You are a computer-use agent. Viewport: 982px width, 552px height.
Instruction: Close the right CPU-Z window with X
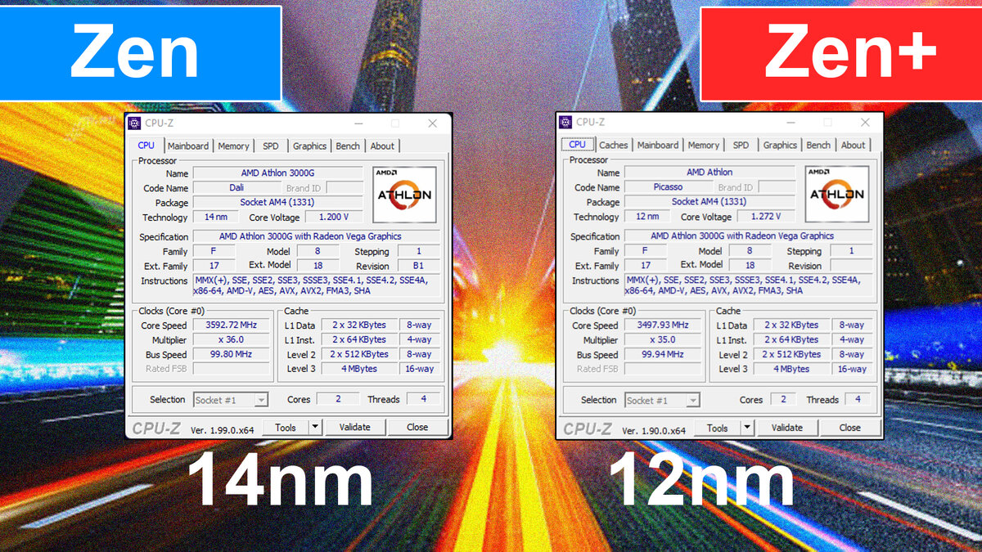coord(865,123)
